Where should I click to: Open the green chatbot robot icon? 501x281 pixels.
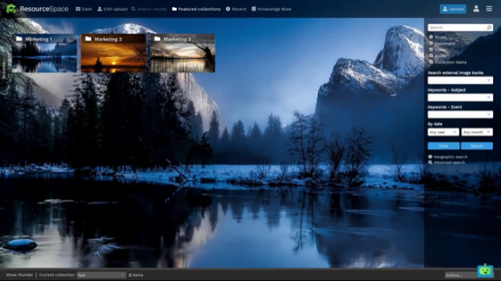[x=485, y=271]
